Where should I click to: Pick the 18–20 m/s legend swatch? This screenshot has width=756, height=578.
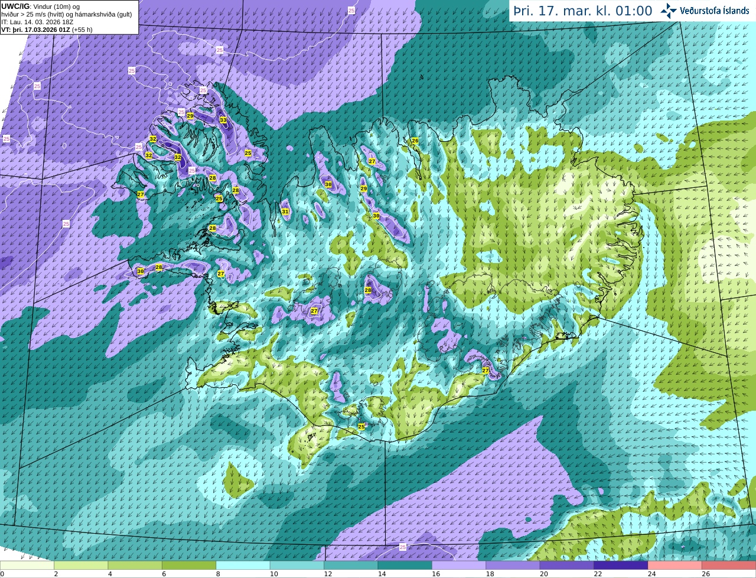[513, 566]
